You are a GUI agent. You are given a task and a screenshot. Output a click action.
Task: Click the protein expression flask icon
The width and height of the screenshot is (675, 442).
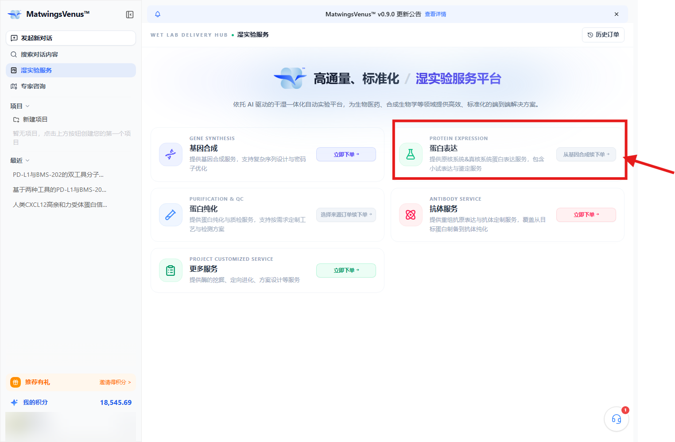point(411,154)
